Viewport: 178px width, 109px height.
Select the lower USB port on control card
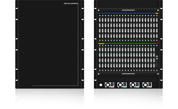pos(157,66)
